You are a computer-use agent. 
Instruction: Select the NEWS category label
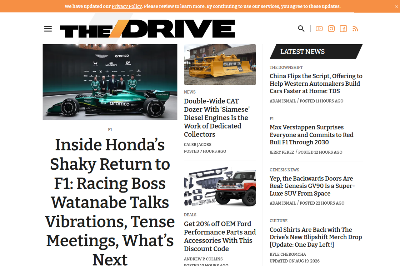tap(190, 92)
